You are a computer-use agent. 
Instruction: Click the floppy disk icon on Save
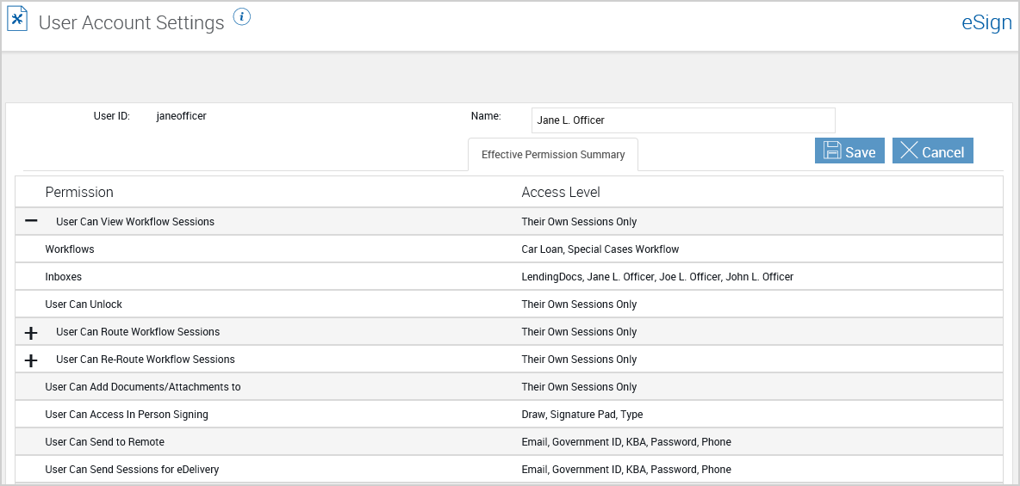832,151
